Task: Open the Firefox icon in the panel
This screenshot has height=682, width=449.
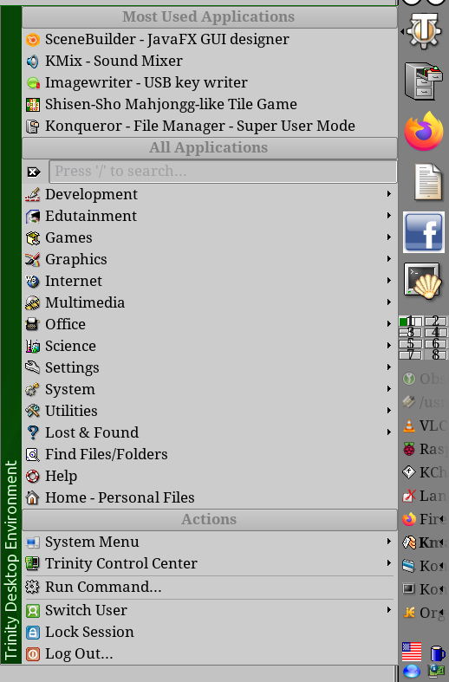Action: click(x=424, y=132)
